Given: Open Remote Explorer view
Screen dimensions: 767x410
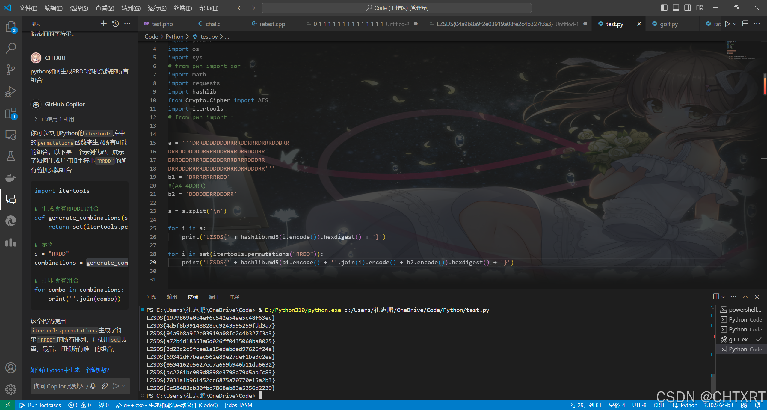Looking at the screenshot, I should (x=11, y=135).
